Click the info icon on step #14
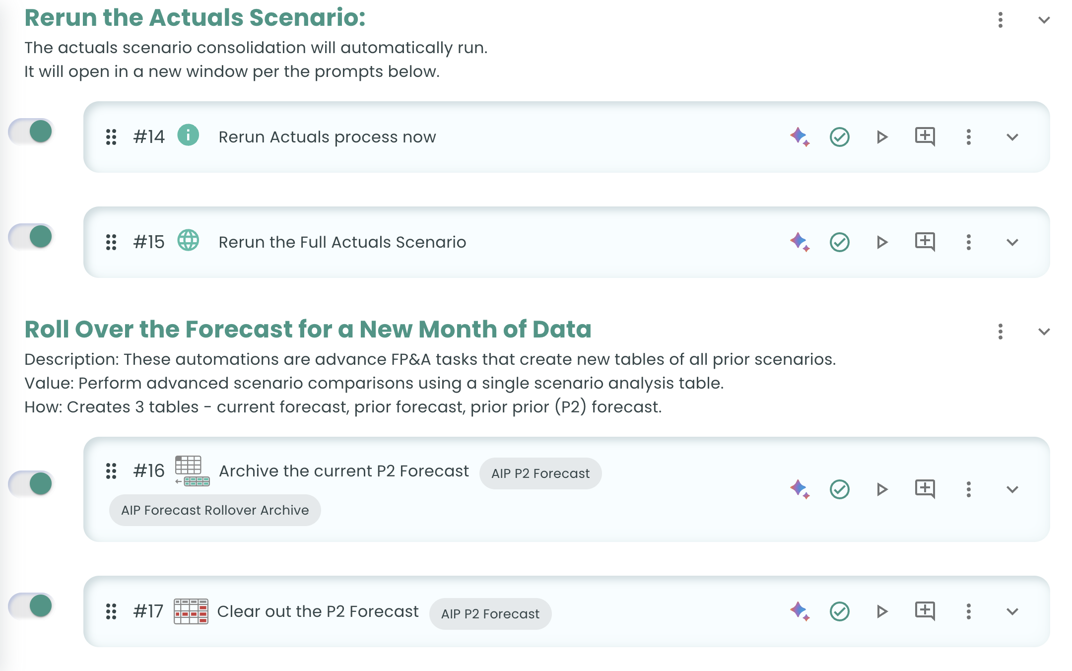This screenshot has width=1072, height=671. 188,135
